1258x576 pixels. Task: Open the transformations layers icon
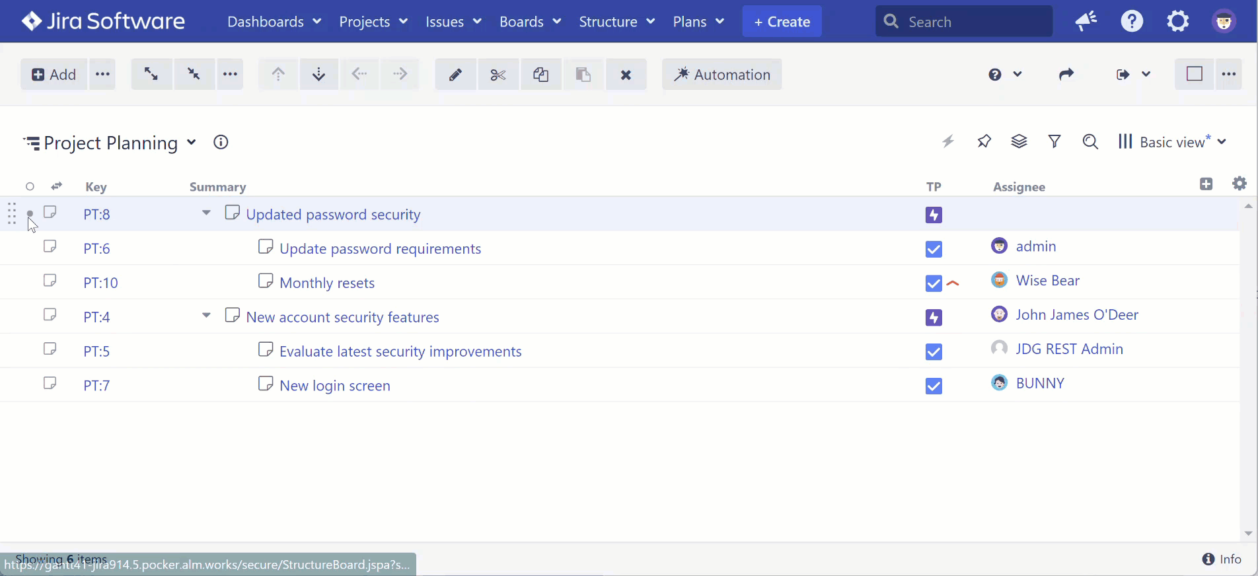(x=1019, y=141)
